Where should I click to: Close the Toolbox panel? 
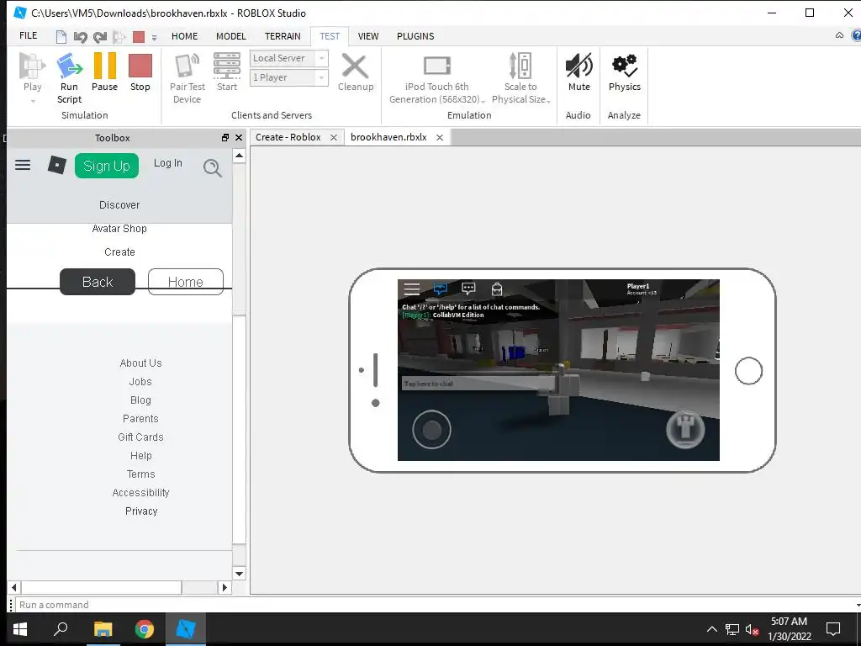(x=238, y=137)
